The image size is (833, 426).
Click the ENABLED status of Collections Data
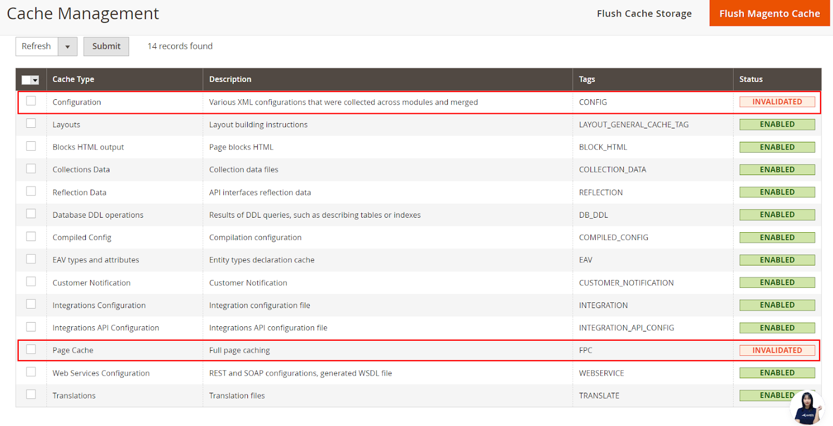(777, 169)
